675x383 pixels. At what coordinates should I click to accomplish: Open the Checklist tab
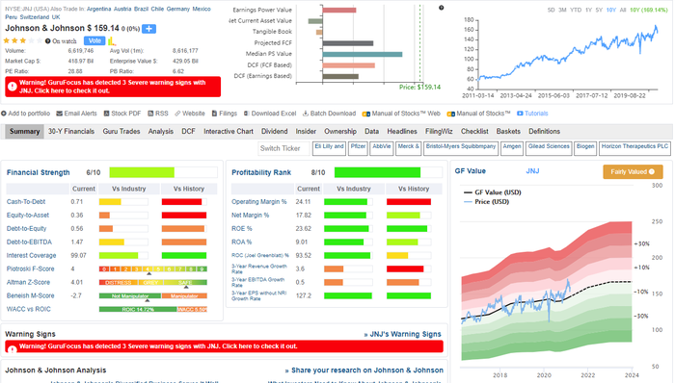point(474,132)
